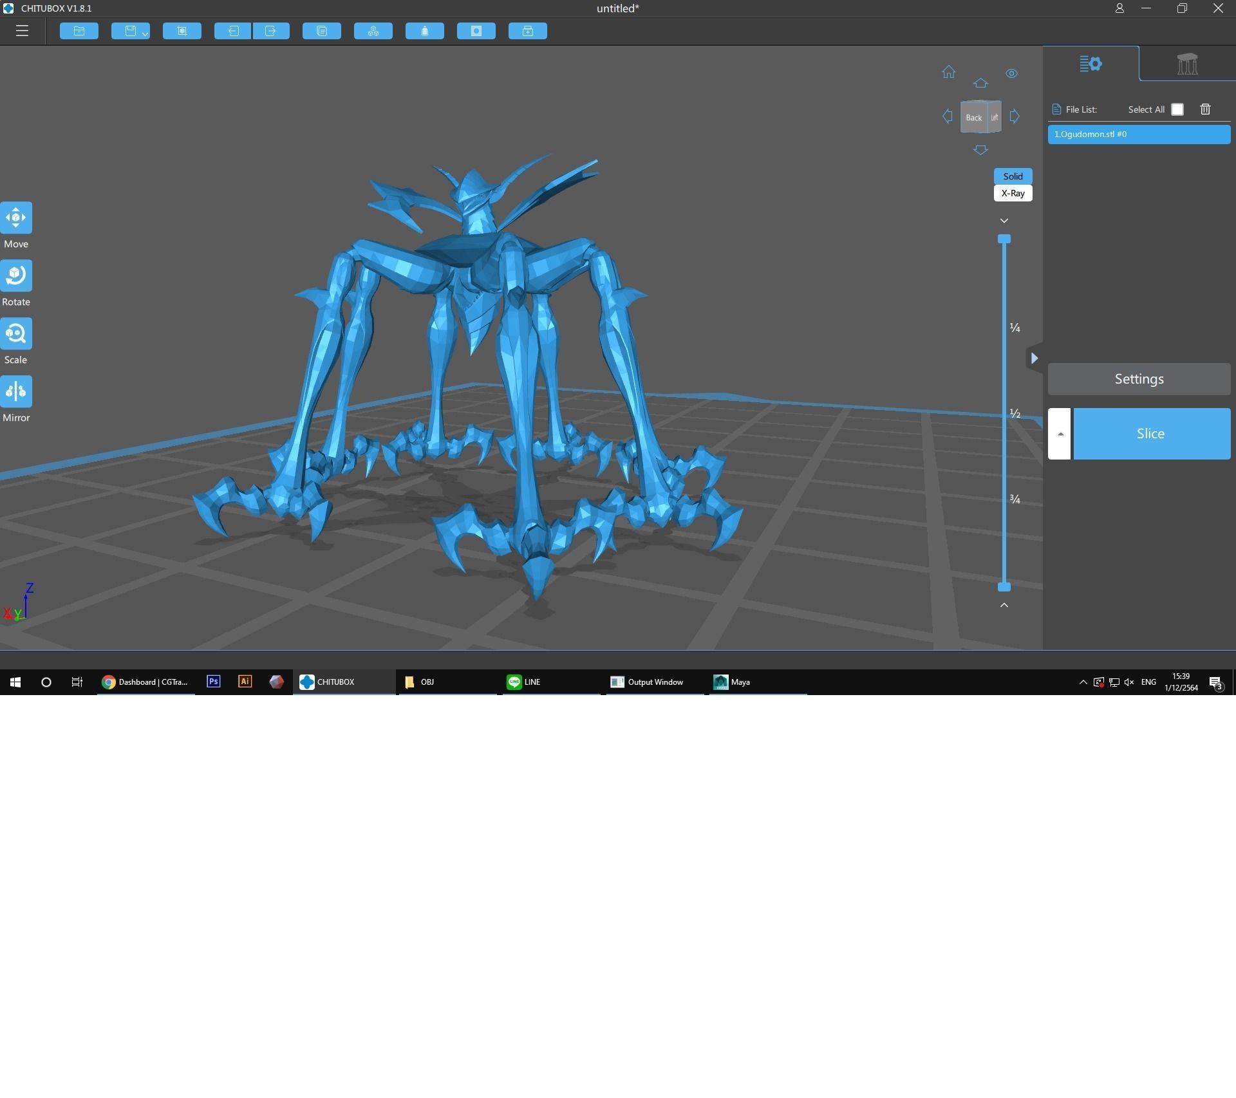The image size is (1236, 1098).
Task: Reset view with the Home icon
Action: point(949,72)
